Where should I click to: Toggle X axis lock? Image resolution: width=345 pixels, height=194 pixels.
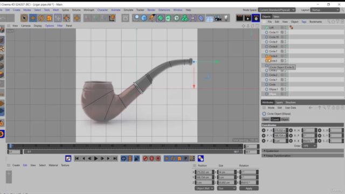[x=87, y=18]
